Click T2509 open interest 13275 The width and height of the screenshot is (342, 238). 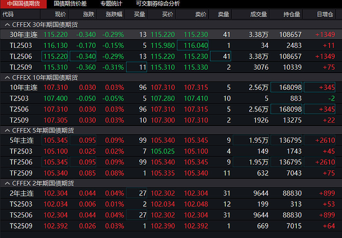292,120
